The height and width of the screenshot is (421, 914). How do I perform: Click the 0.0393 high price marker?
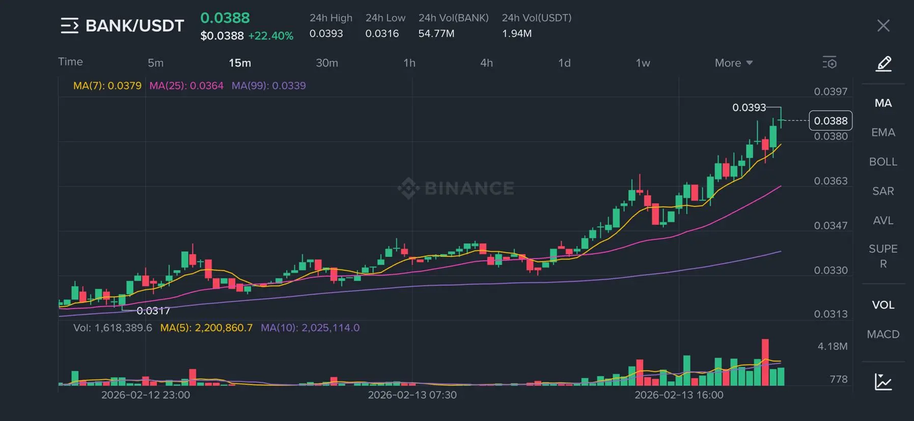coord(749,108)
